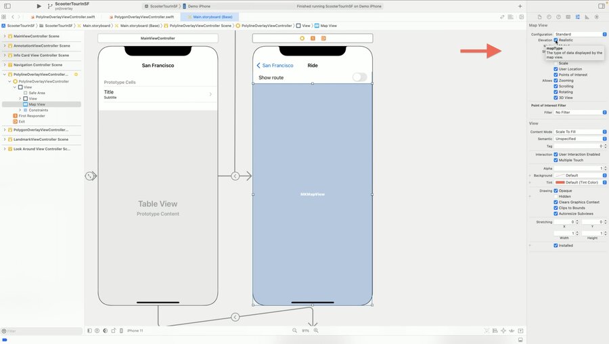Open the Size inspector
The image size is (609, 344).
click(x=587, y=17)
